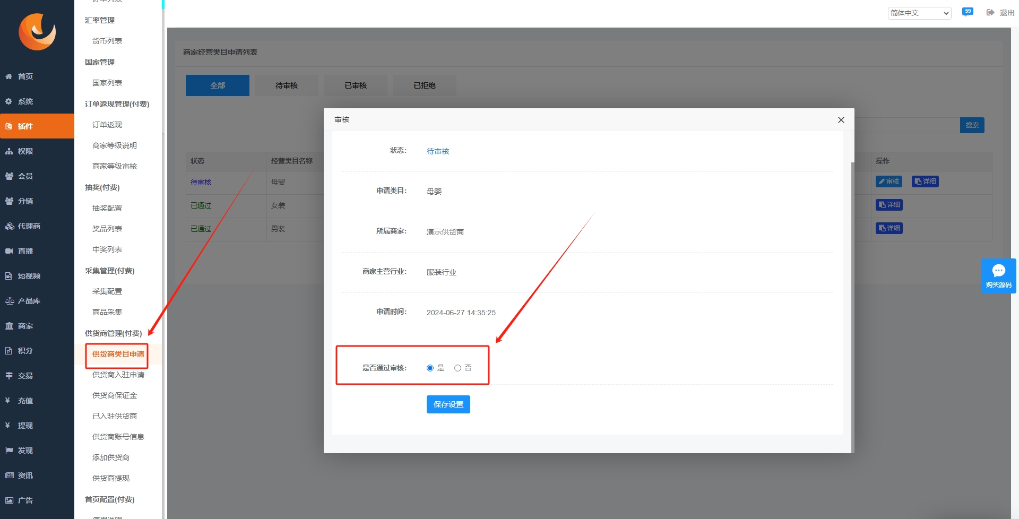Viewport: 1019px width, 519px height.
Task: Open the 简体中文 language dropdown
Action: click(919, 13)
